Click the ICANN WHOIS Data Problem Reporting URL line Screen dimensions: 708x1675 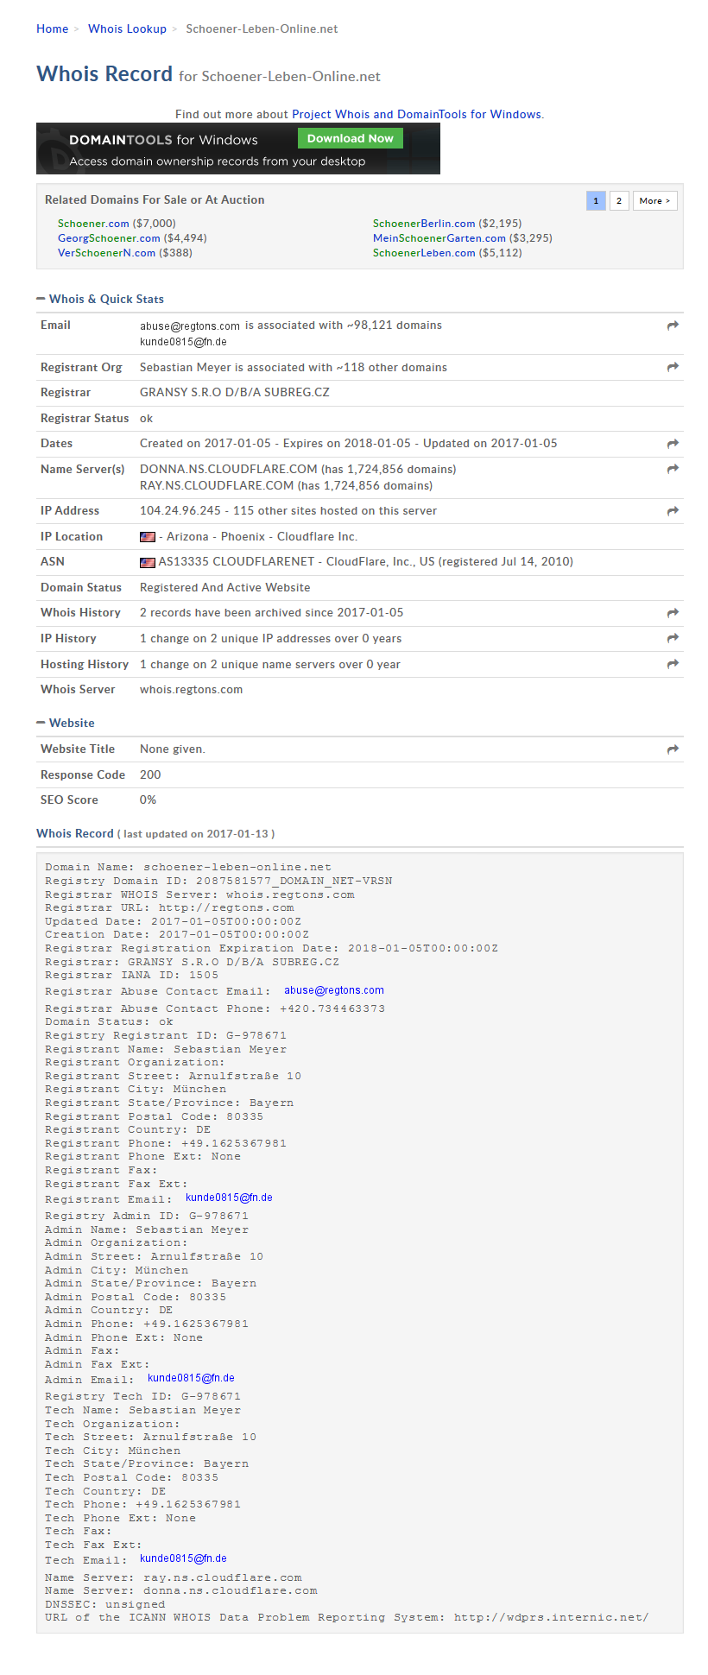pos(347,1617)
